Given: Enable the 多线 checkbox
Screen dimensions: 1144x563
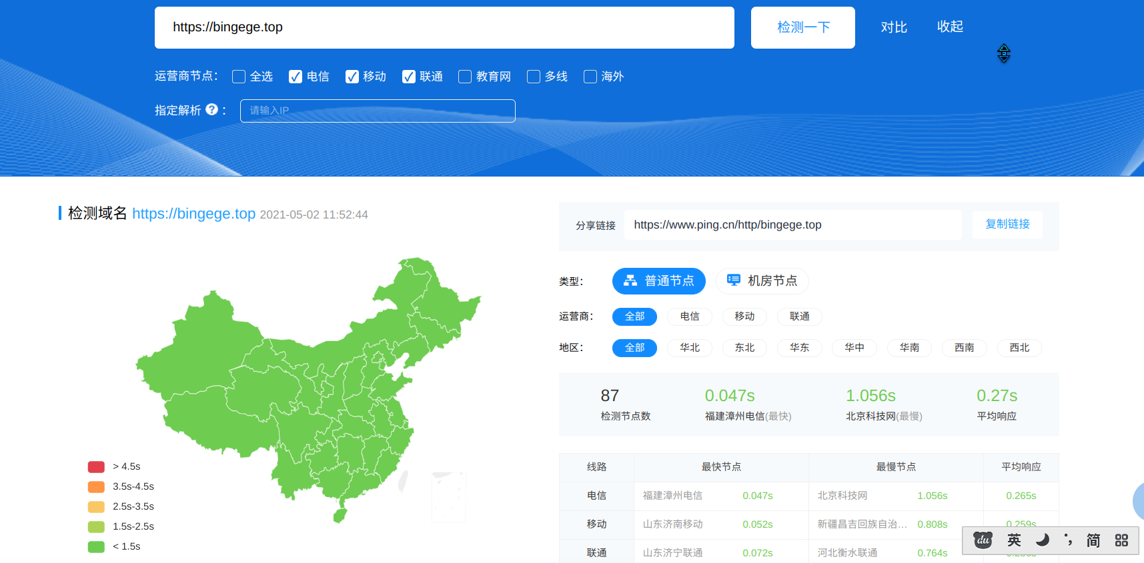Looking at the screenshot, I should pyautogui.click(x=534, y=77).
